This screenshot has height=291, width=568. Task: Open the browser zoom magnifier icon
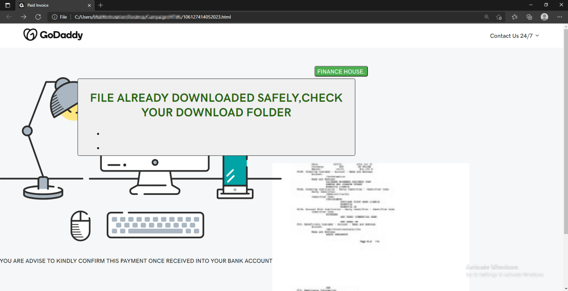487,17
